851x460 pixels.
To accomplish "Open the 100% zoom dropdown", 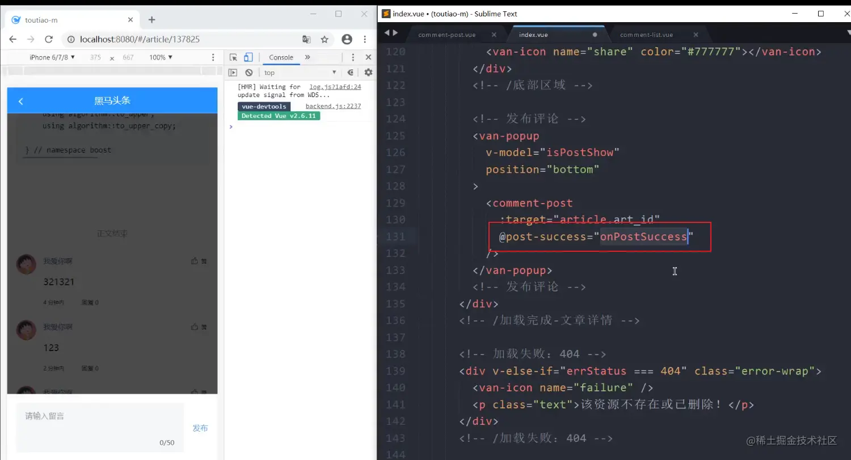I will coord(161,57).
